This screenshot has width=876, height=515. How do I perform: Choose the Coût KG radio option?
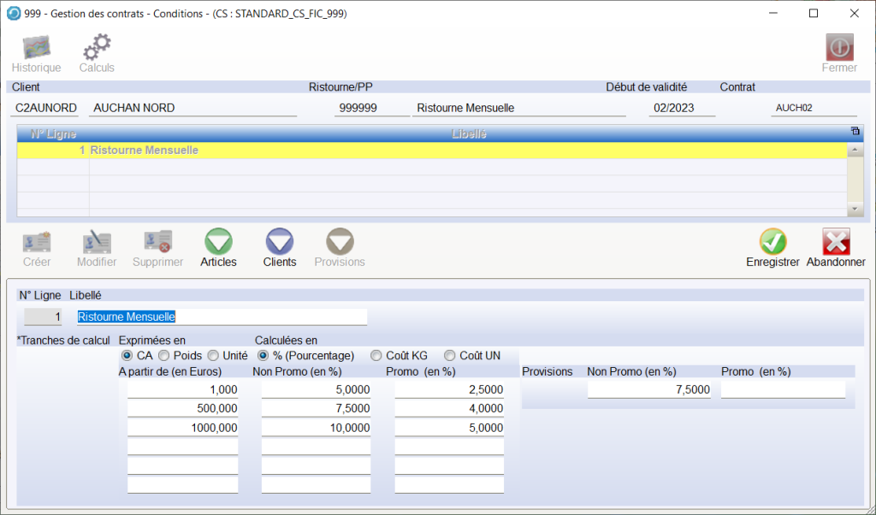pyautogui.click(x=376, y=355)
